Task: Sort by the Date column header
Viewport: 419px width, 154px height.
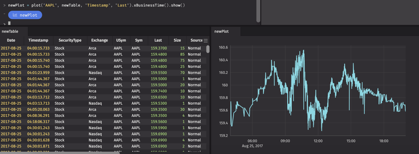Action: [11, 41]
